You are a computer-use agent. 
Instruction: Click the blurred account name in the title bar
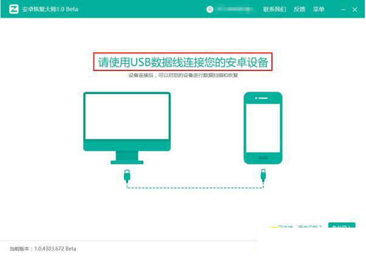pos(234,9)
